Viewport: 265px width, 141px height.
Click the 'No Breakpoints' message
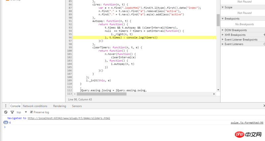244,24
